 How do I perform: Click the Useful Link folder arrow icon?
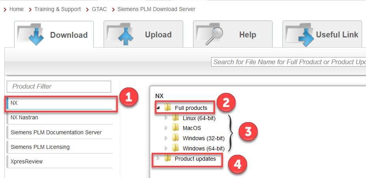[300, 35]
